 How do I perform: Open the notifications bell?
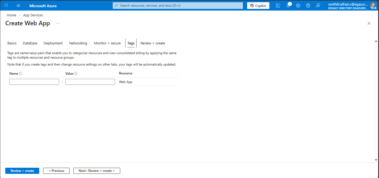coord(288,6)
